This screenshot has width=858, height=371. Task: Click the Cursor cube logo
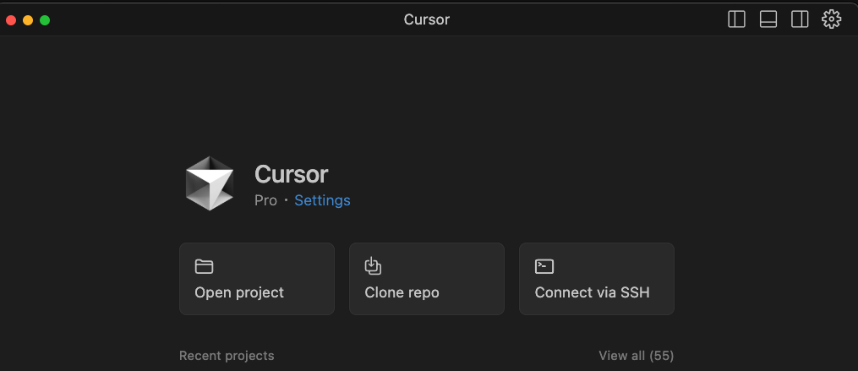click(210, 183)
